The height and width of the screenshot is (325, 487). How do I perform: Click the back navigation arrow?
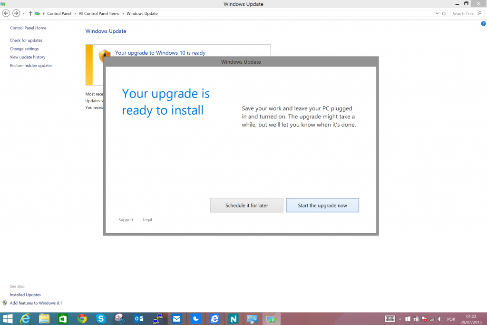(6, 13)
